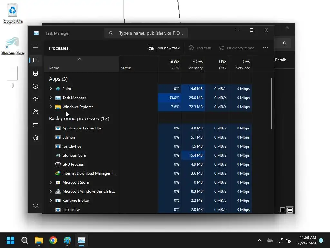Toggle sort arrow above Name column
Viewport: 330px width, 248px height.
pyautogui.click(x=80, y=59)
